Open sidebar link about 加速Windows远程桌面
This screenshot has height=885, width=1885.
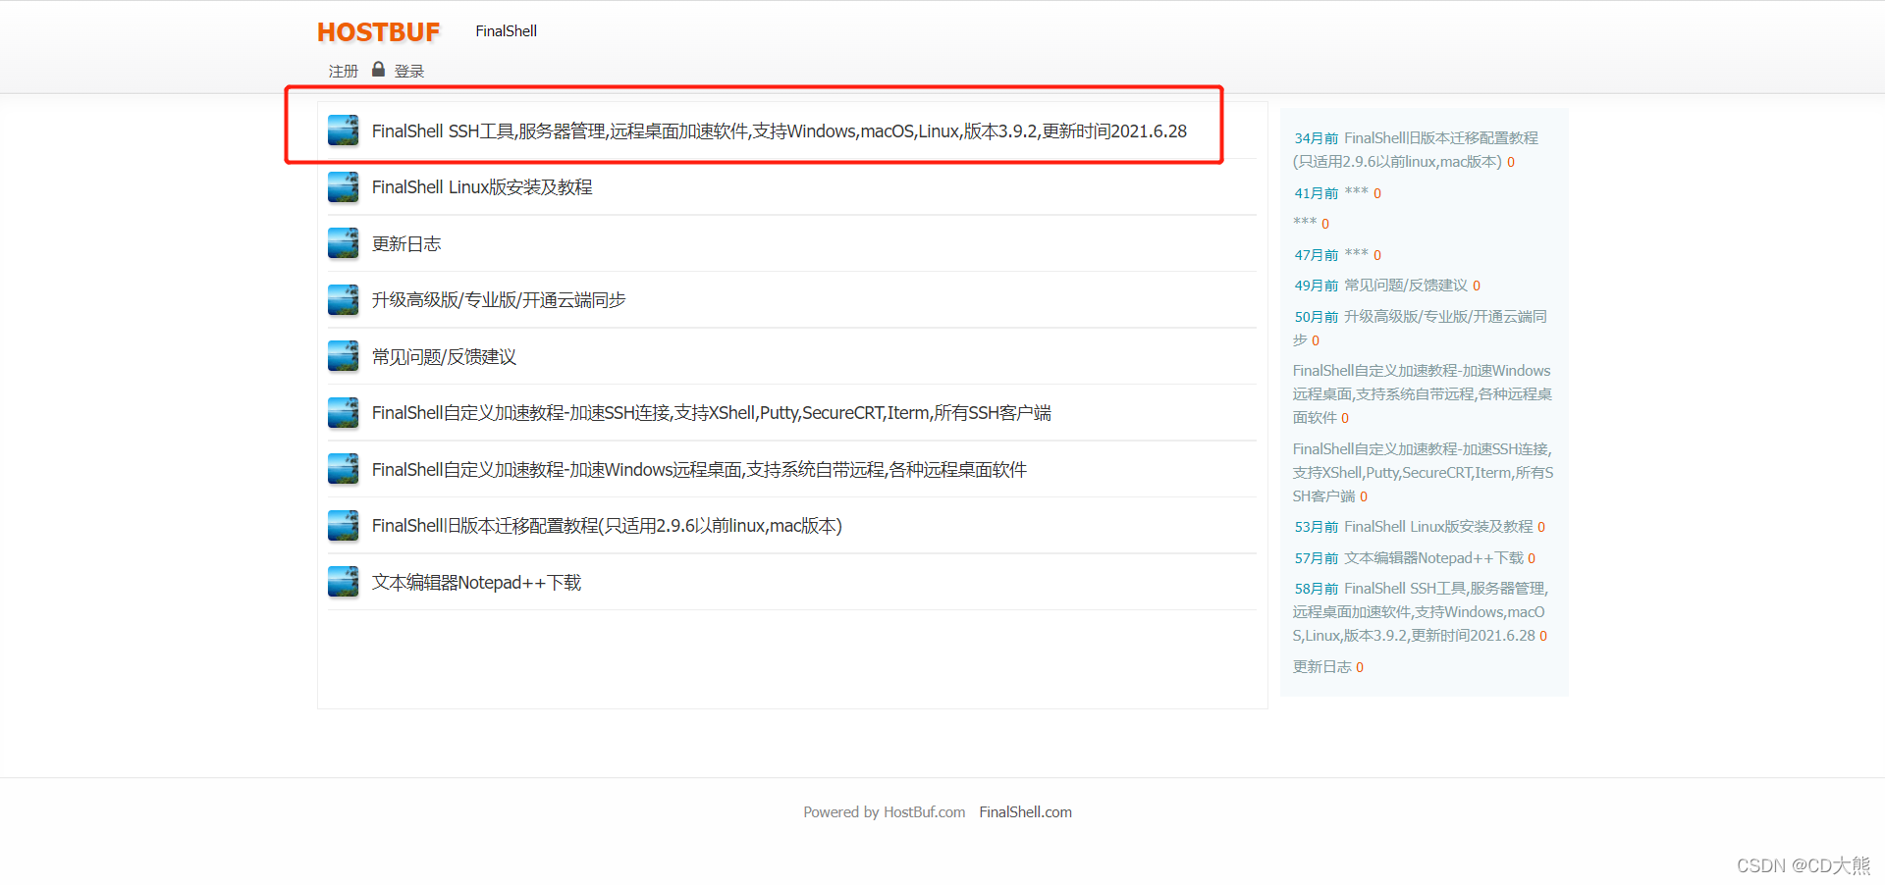(x=1422, y=394)
